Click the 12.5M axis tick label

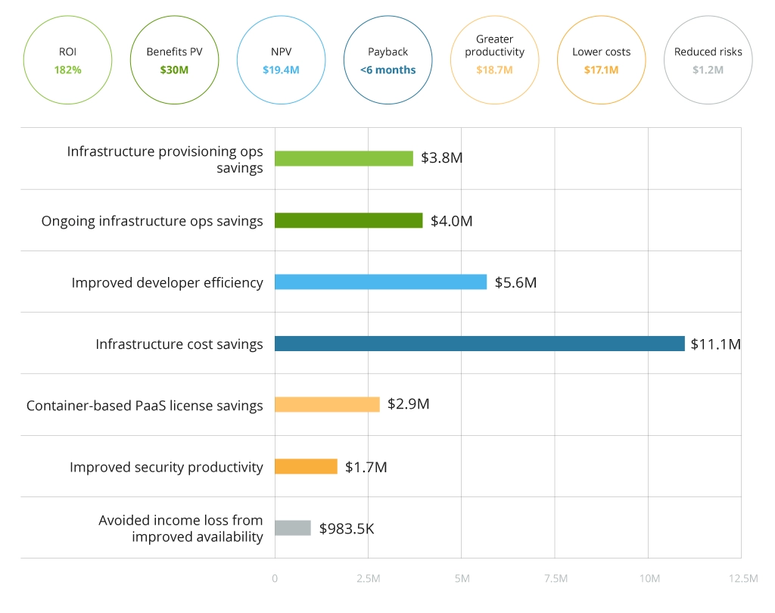coord(743,578)
